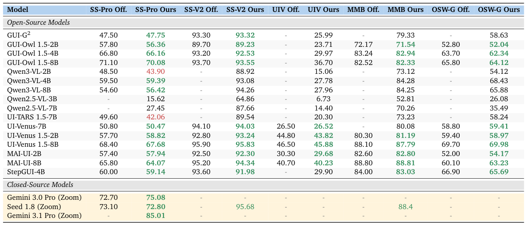
Task: Select the "OSW-G Off." column header
Action: tap(451, 10)
